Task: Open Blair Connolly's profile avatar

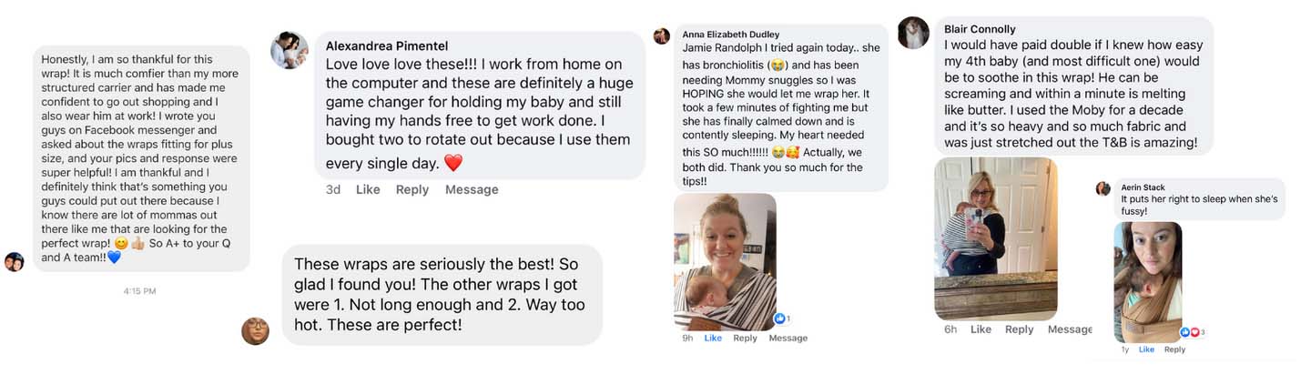Action: [913, 33]
